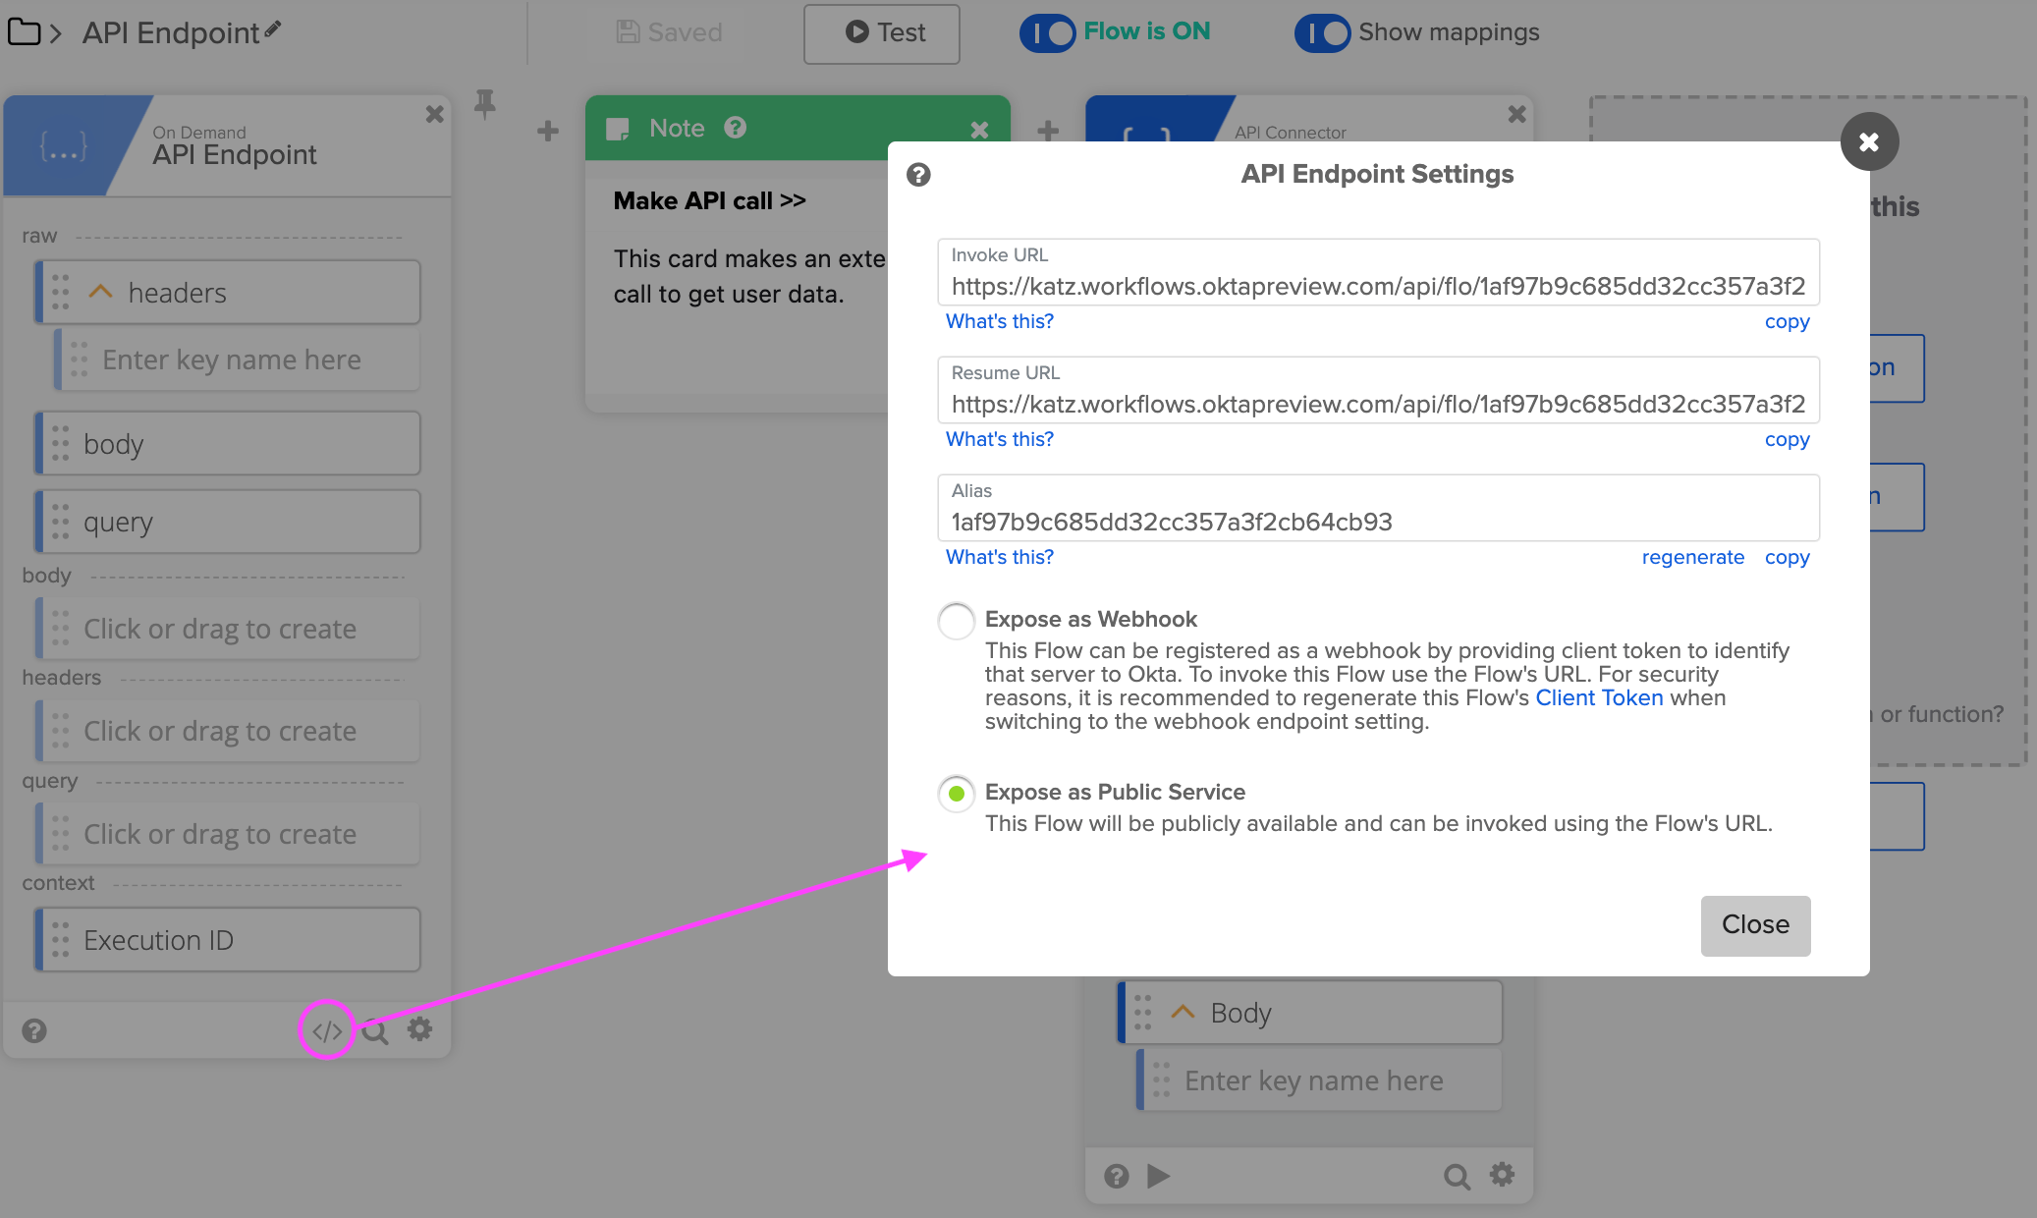The width and height of the screenshot is (2037, 1218).
Task: Collapse the headers field chevron
Action: (100, 292)
